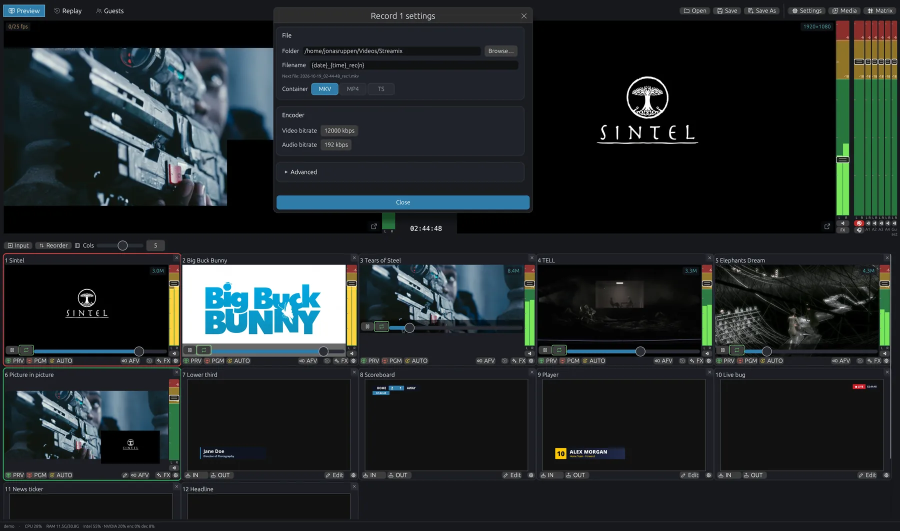Toggle AFV on Elephants Dream

click(841, 361)
